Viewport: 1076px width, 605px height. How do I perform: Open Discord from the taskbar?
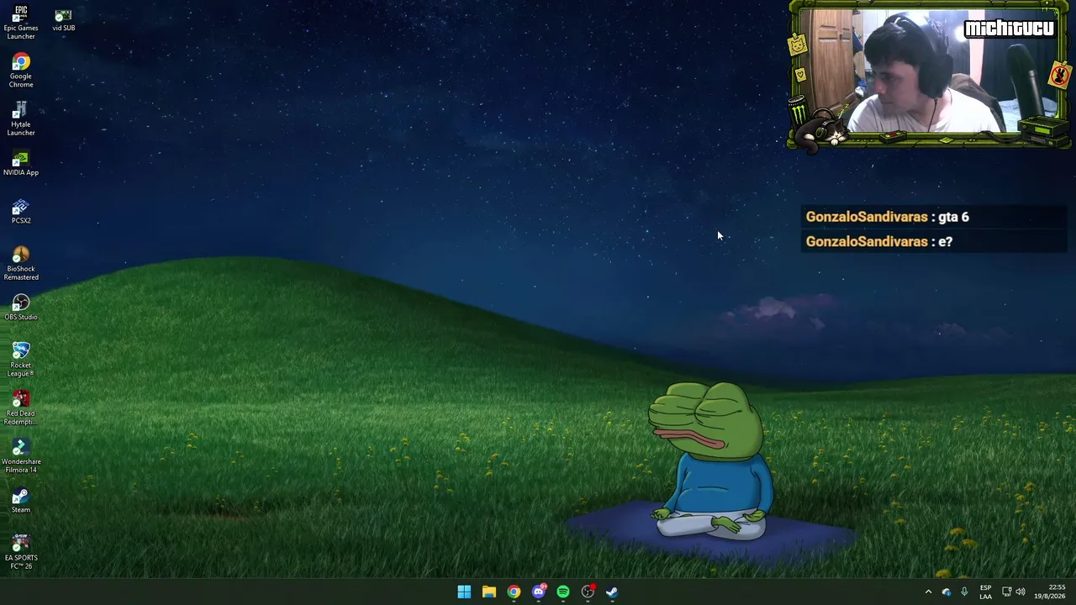[539, 592]
